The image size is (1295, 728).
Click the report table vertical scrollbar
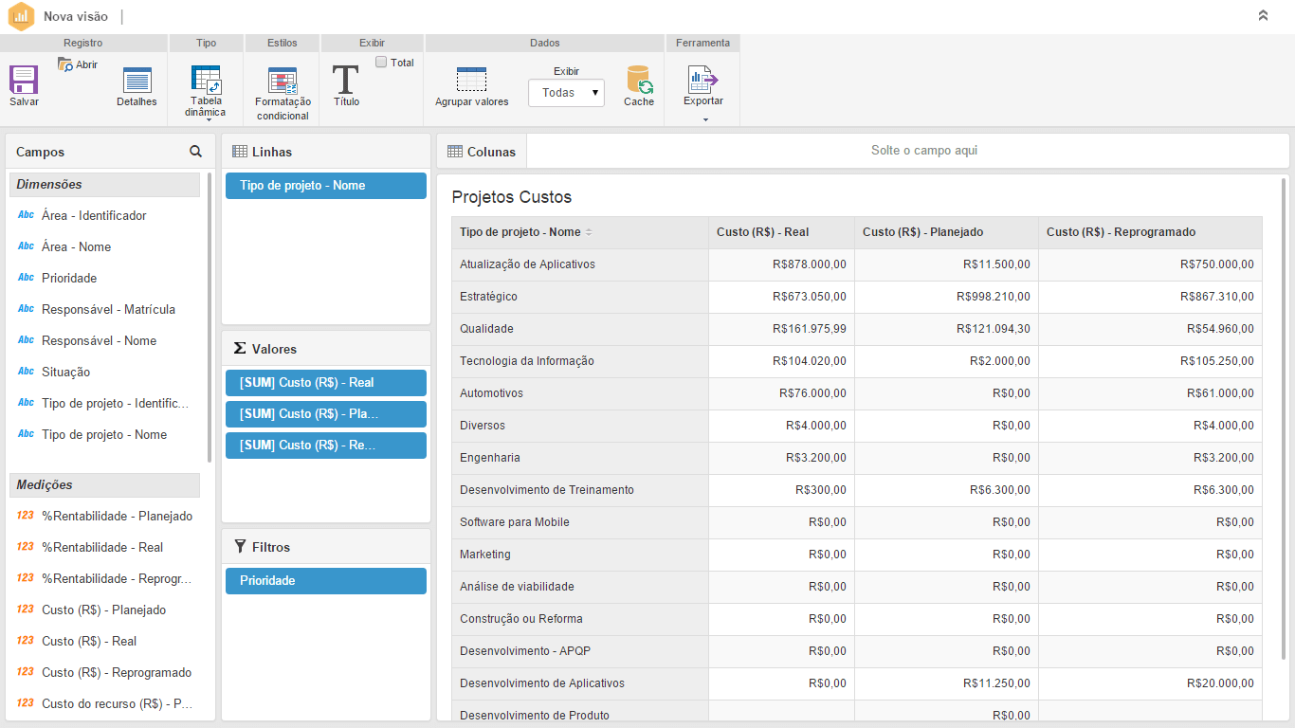pos(1285,417)
